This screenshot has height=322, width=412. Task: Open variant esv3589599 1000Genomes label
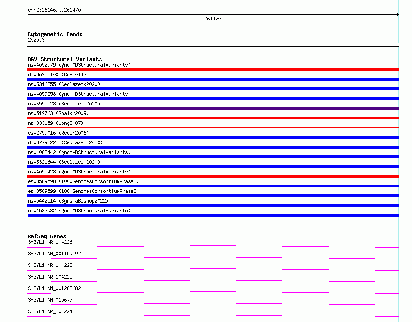[83, 191]
